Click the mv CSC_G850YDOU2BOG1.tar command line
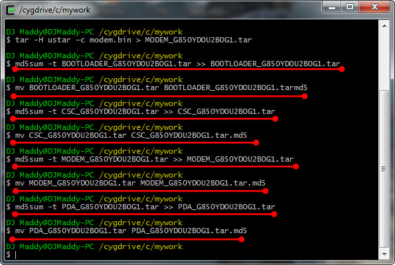The width and height of the screenshot is (395, 265). click(126, 135)
